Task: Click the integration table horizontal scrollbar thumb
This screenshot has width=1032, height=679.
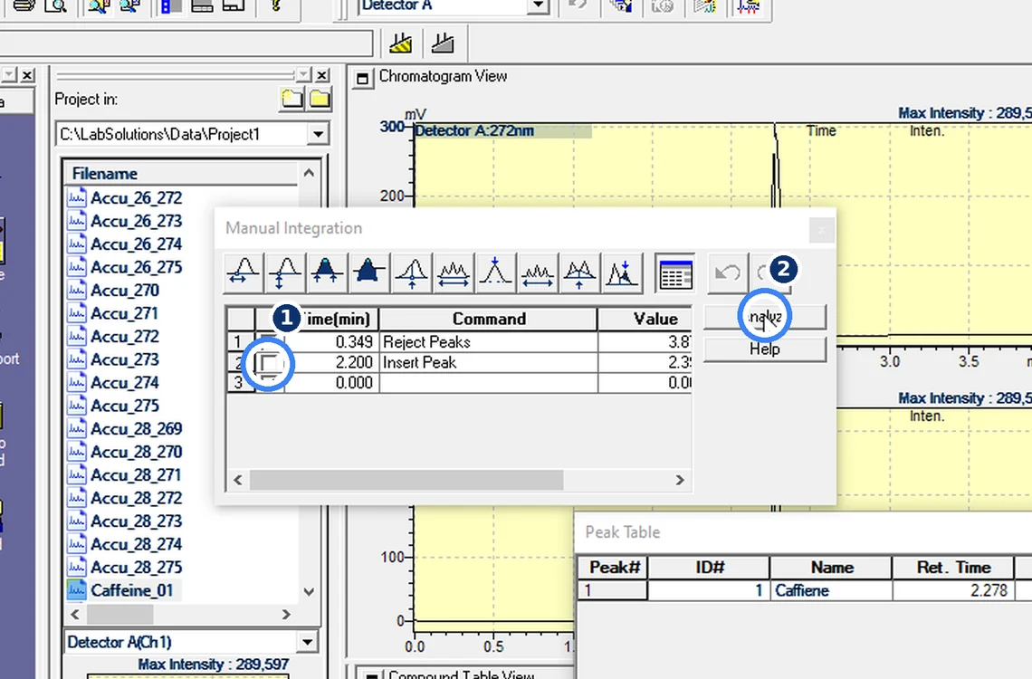Action: click(406, 481)
